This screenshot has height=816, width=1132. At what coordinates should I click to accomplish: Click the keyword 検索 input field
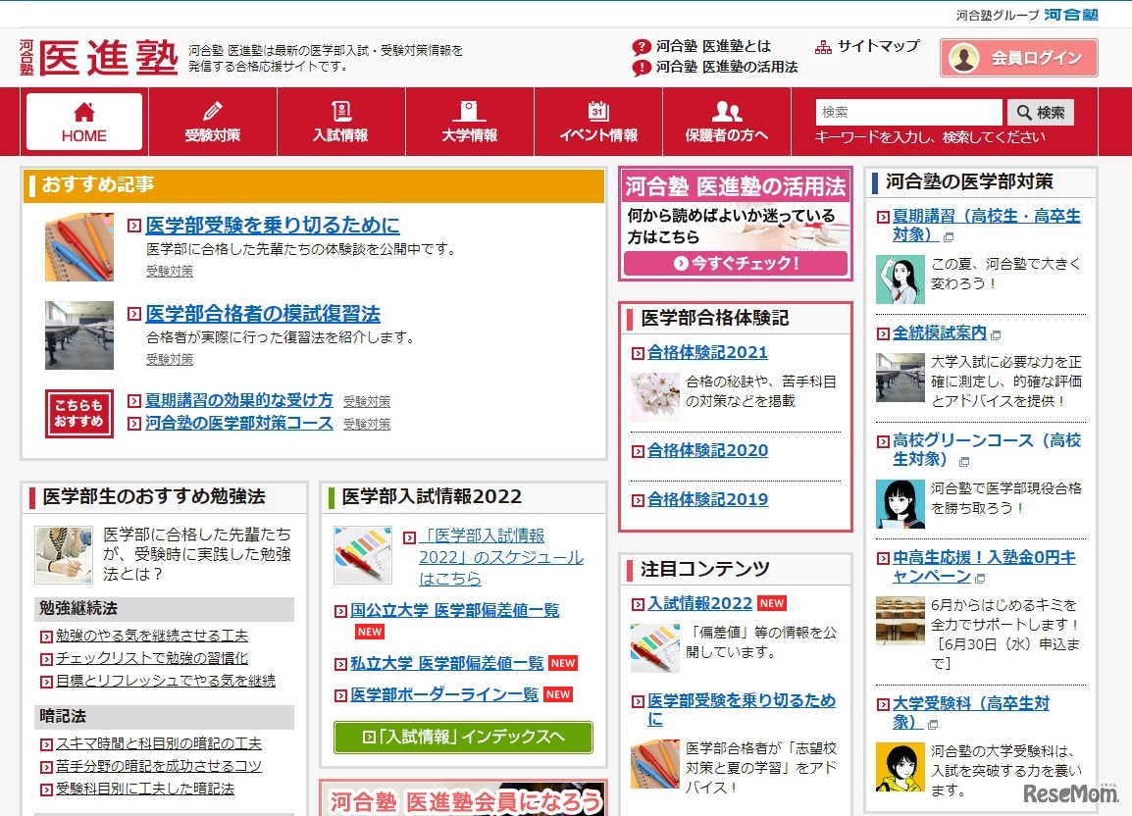(909, 113)
